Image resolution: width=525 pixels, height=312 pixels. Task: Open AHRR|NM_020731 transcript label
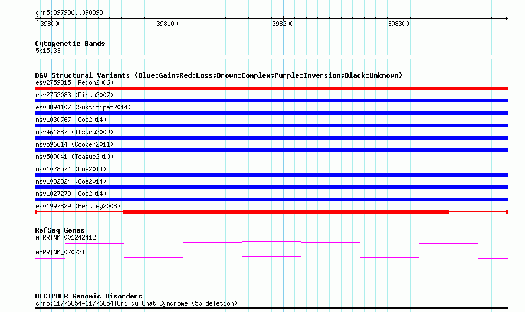[x=60, y=252]
